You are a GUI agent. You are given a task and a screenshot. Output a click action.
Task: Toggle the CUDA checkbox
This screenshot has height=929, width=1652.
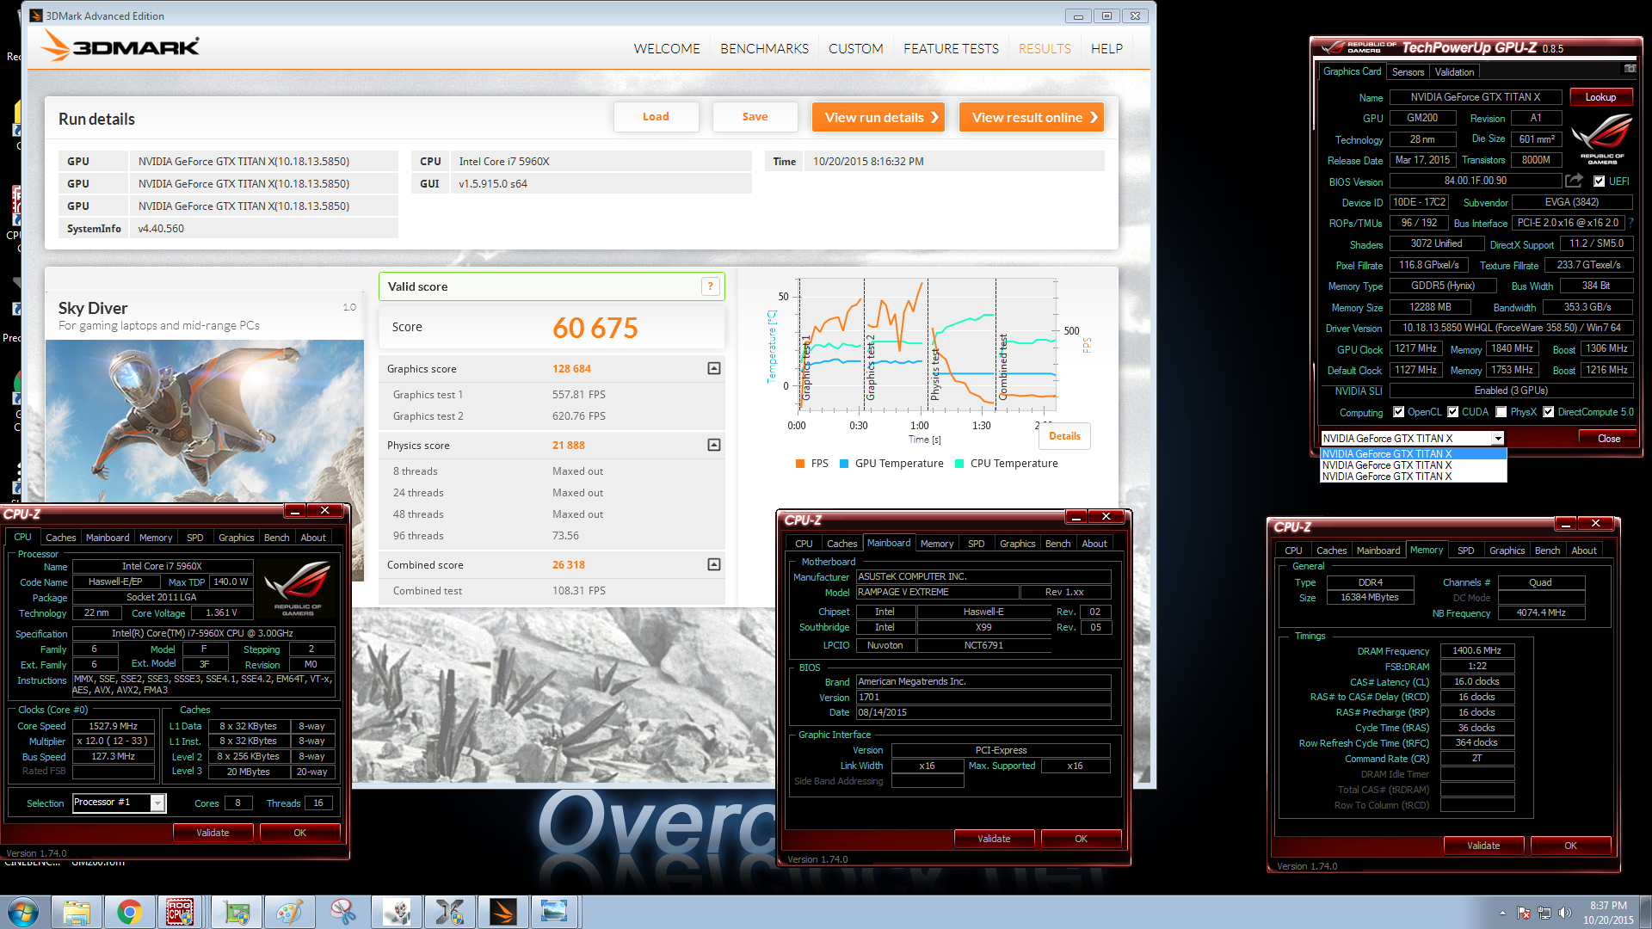(1452, 412)
